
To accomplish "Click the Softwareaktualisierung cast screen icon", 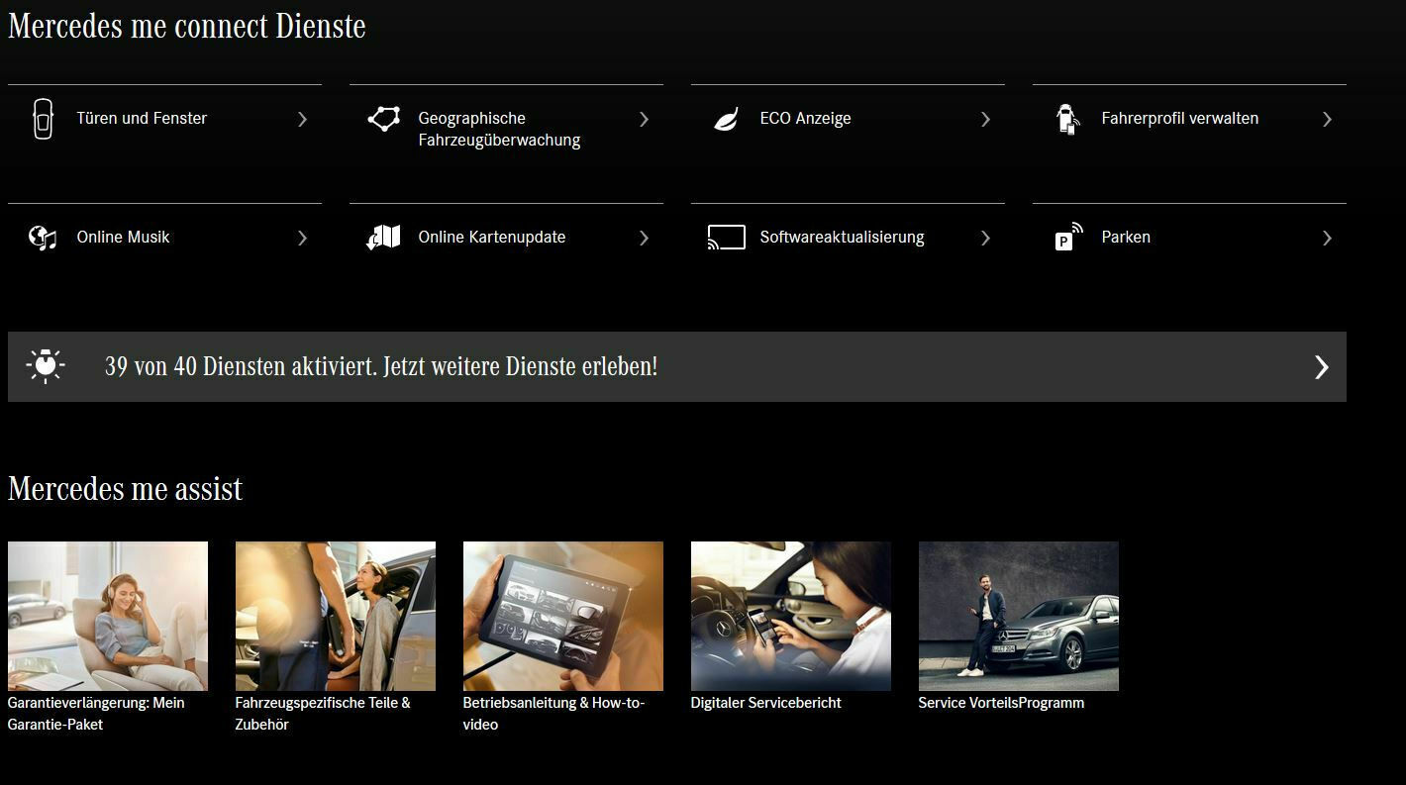I will tap(726, 238).
